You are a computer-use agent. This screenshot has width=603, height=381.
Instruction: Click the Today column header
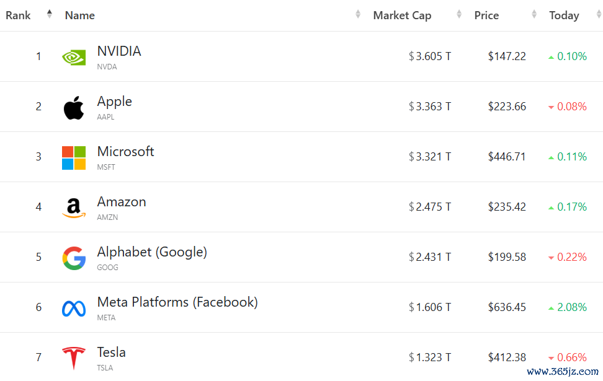[564, 15]
